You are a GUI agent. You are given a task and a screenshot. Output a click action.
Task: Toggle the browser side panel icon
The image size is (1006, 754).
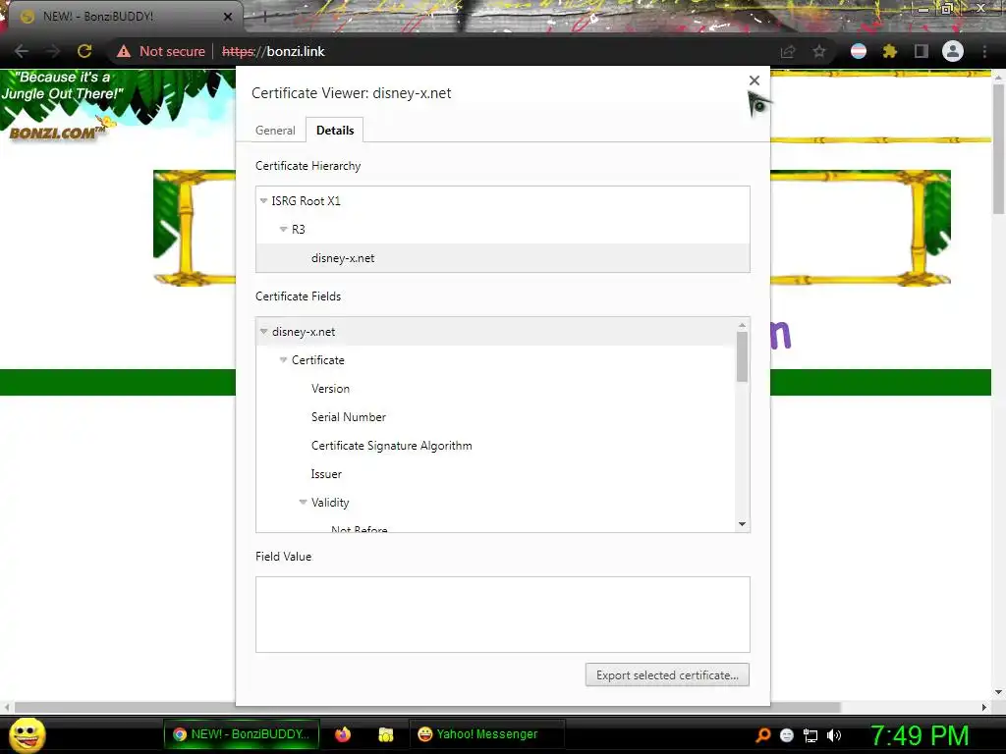click(922, 51)
